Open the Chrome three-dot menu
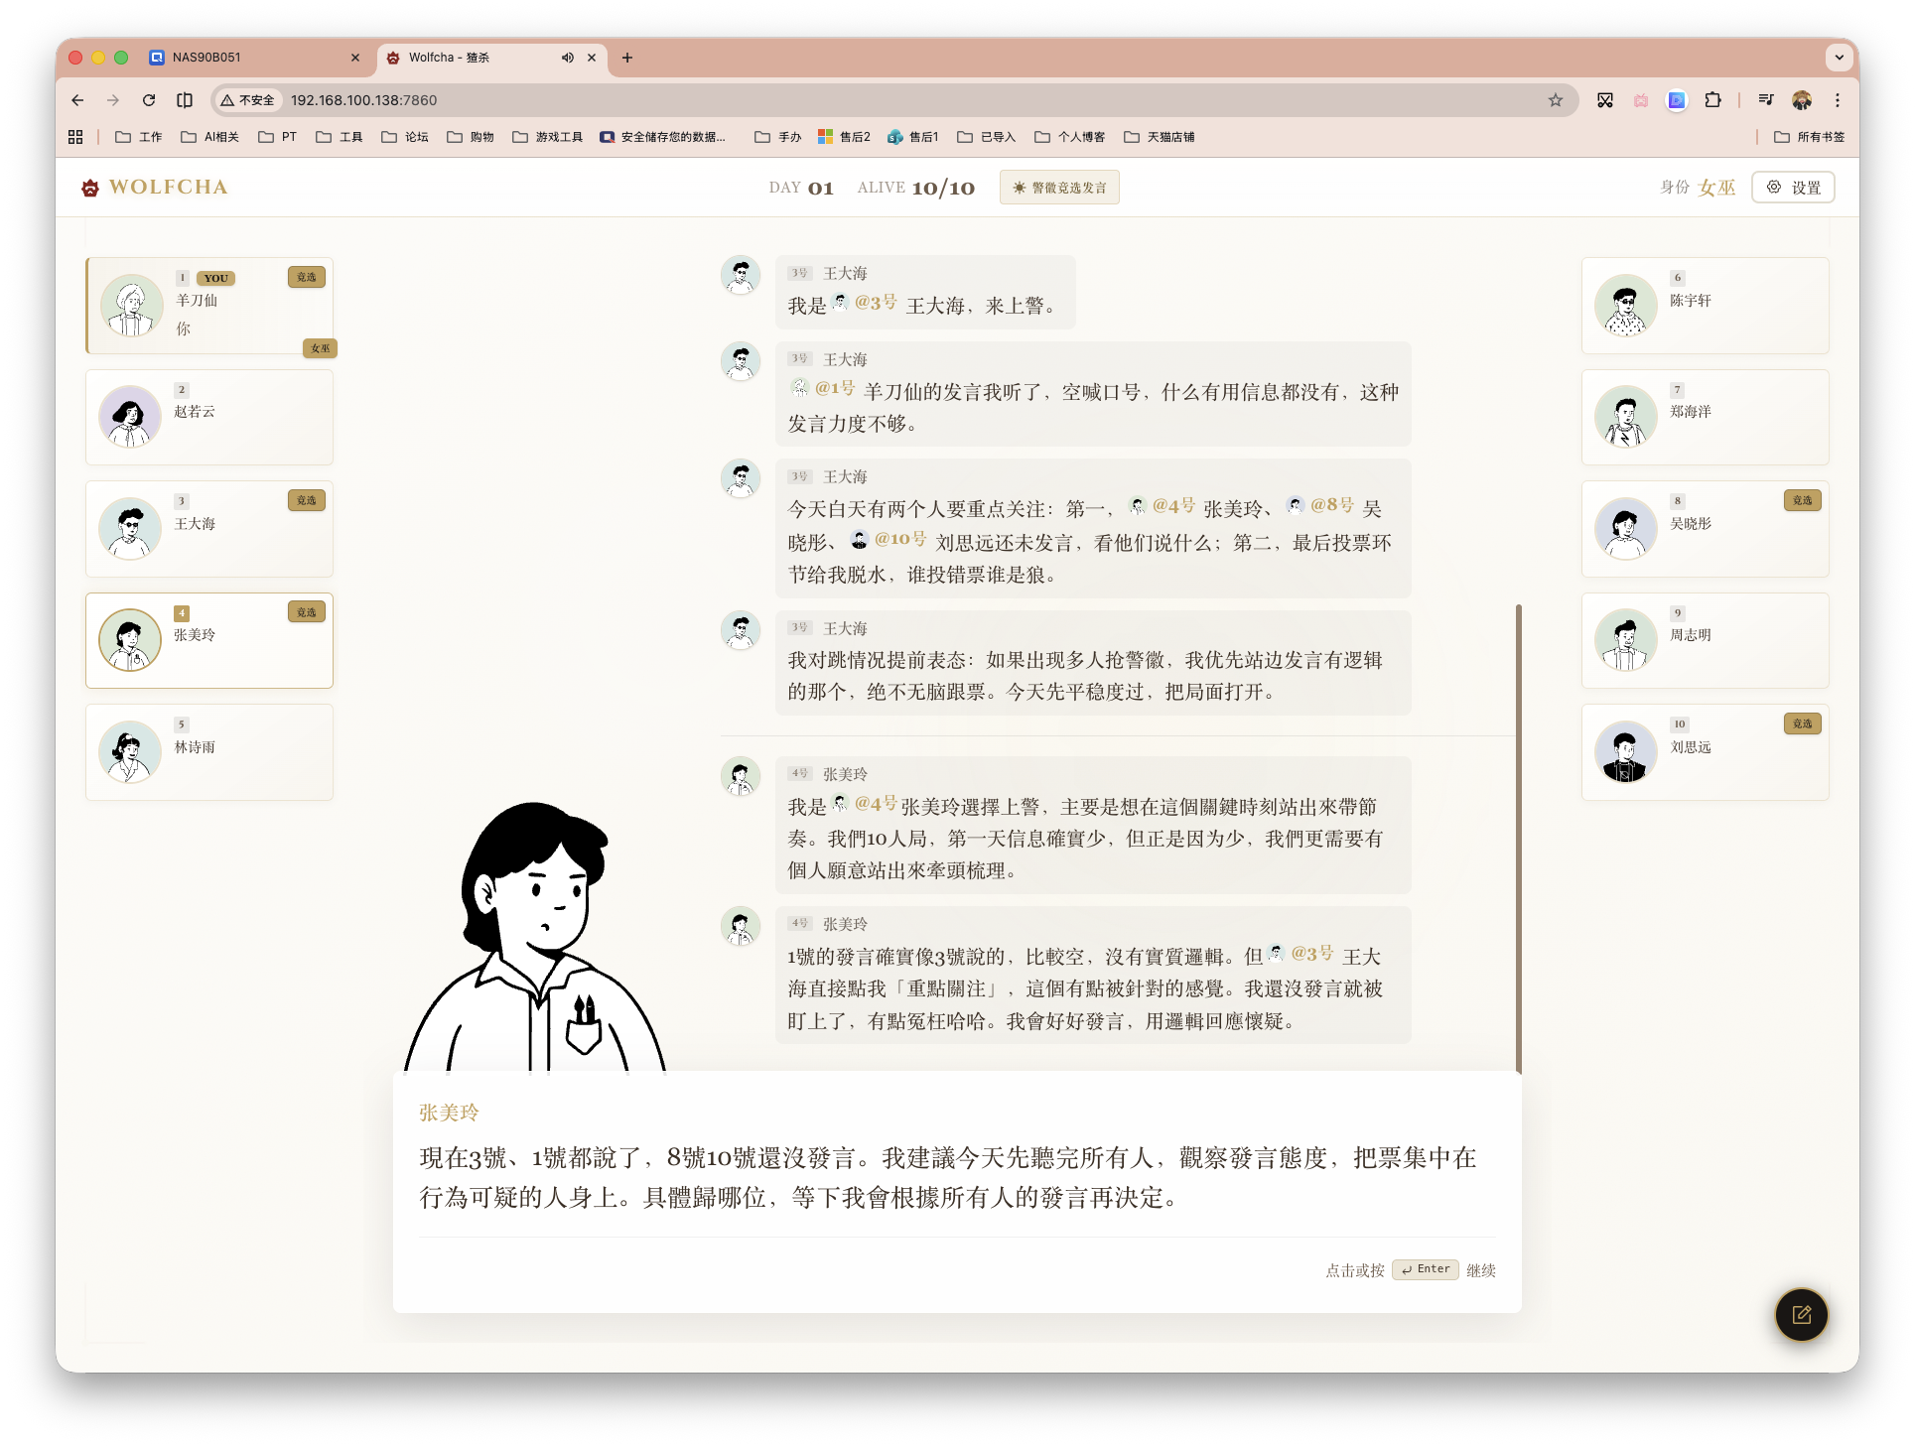This screenshot has height=1446, width=1915. [x=1838, y=100]
